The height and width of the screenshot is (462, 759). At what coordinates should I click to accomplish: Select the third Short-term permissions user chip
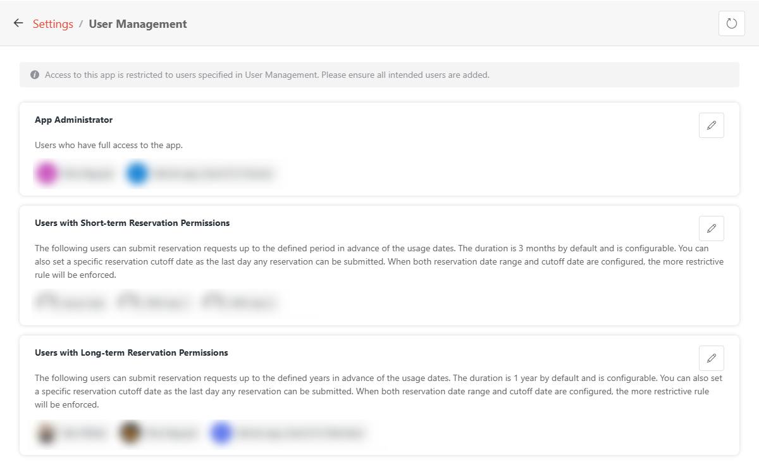(x=240, y=303)
